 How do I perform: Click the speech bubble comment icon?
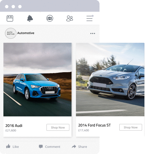click(x=41, y=147)
